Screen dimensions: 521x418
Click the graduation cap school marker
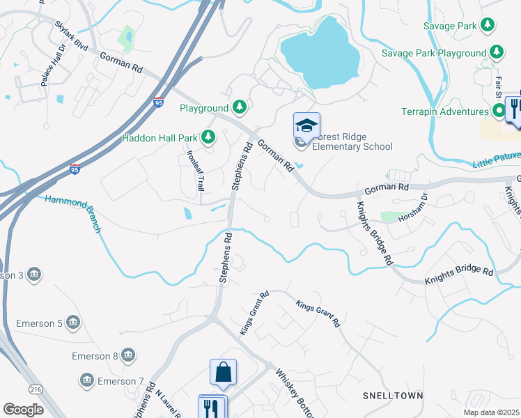[x=306, y=126]
